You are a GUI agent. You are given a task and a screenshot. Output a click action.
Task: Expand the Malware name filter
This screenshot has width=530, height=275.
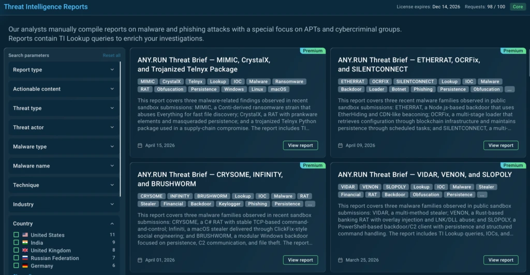pos(64,166)
